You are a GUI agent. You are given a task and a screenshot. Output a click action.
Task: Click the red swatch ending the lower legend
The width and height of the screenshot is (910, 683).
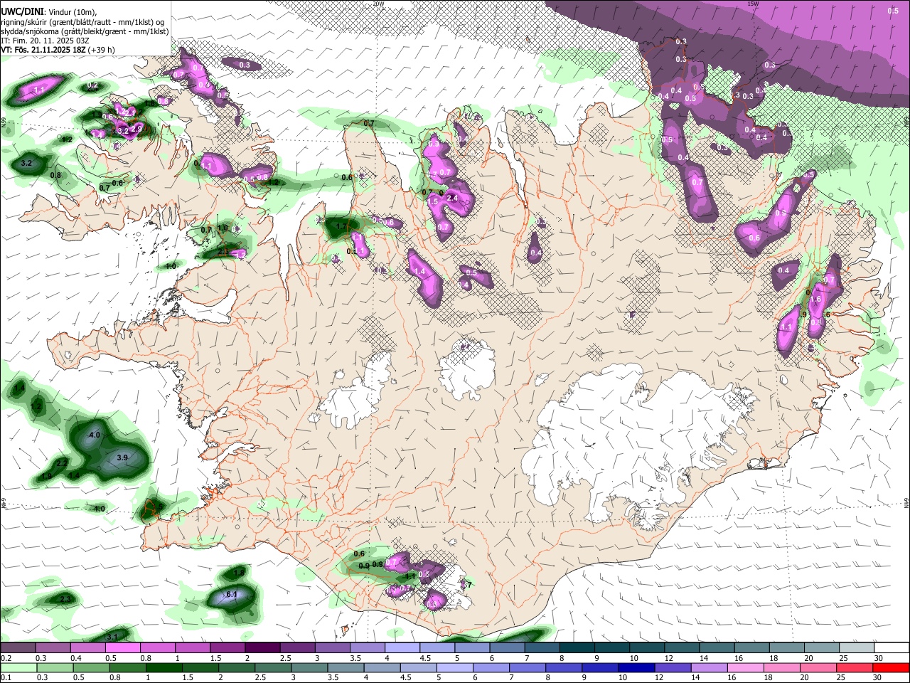(x=891, y=667)
